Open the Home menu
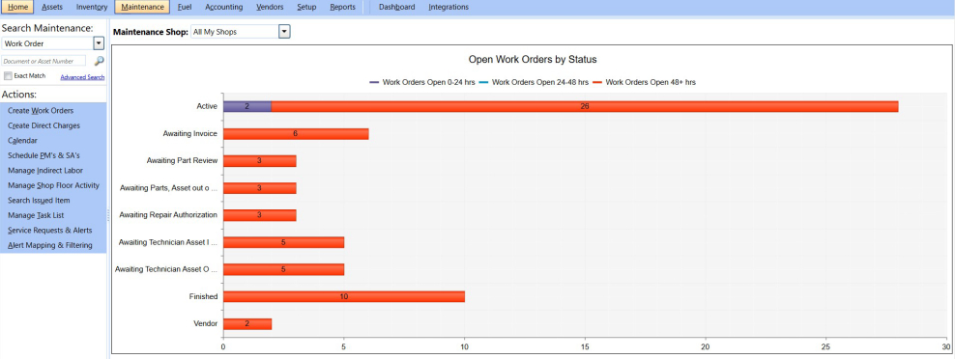Screen dimensions: 955x359 coord(17,8)
